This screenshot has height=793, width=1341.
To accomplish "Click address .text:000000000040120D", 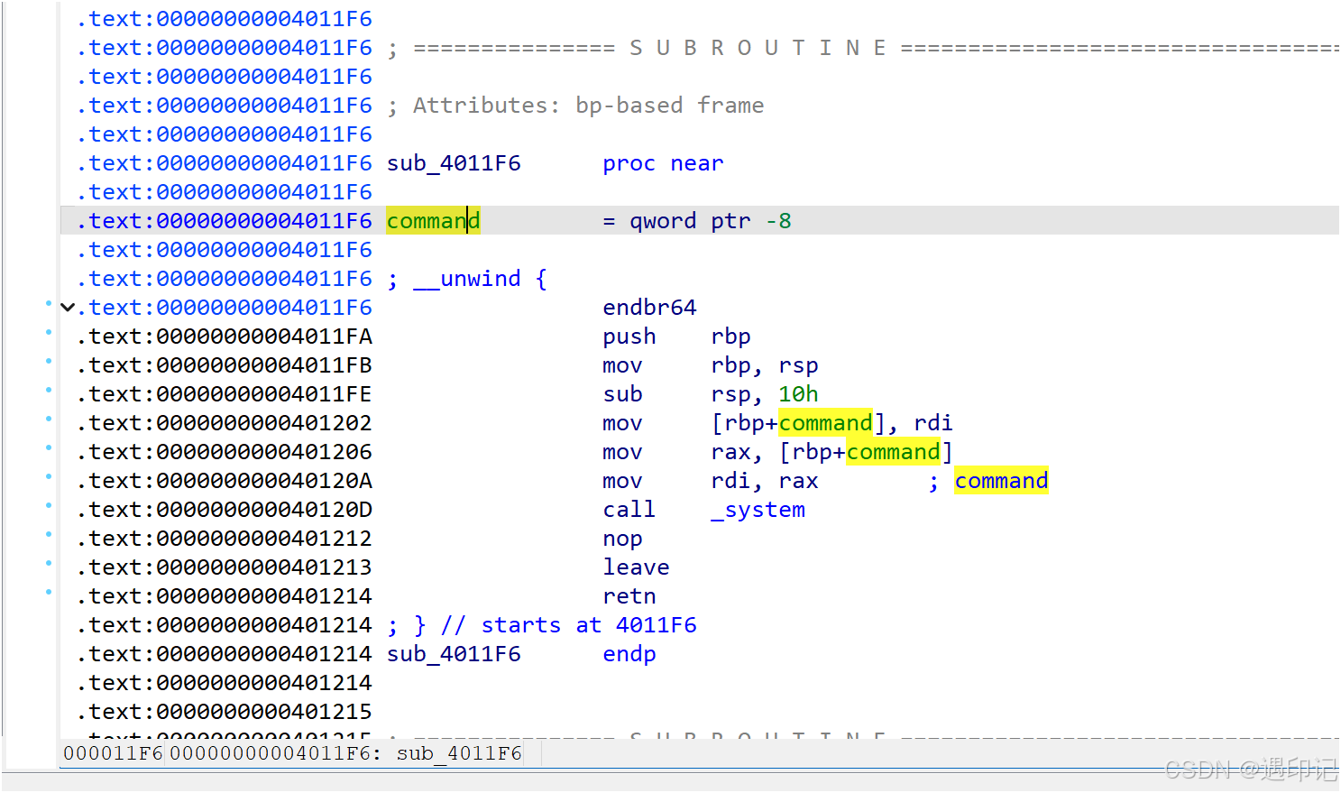I will (225, 509).
